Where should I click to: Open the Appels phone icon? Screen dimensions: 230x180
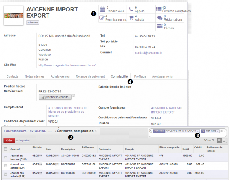(x=131, y=9)
